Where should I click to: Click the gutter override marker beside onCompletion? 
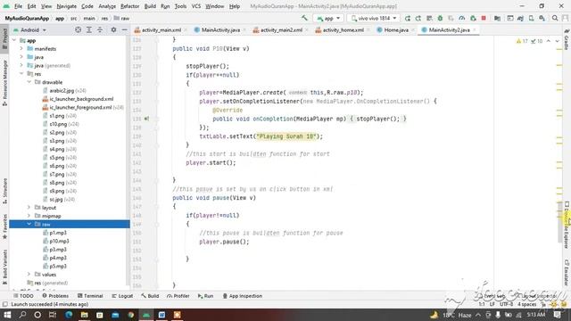146,119
